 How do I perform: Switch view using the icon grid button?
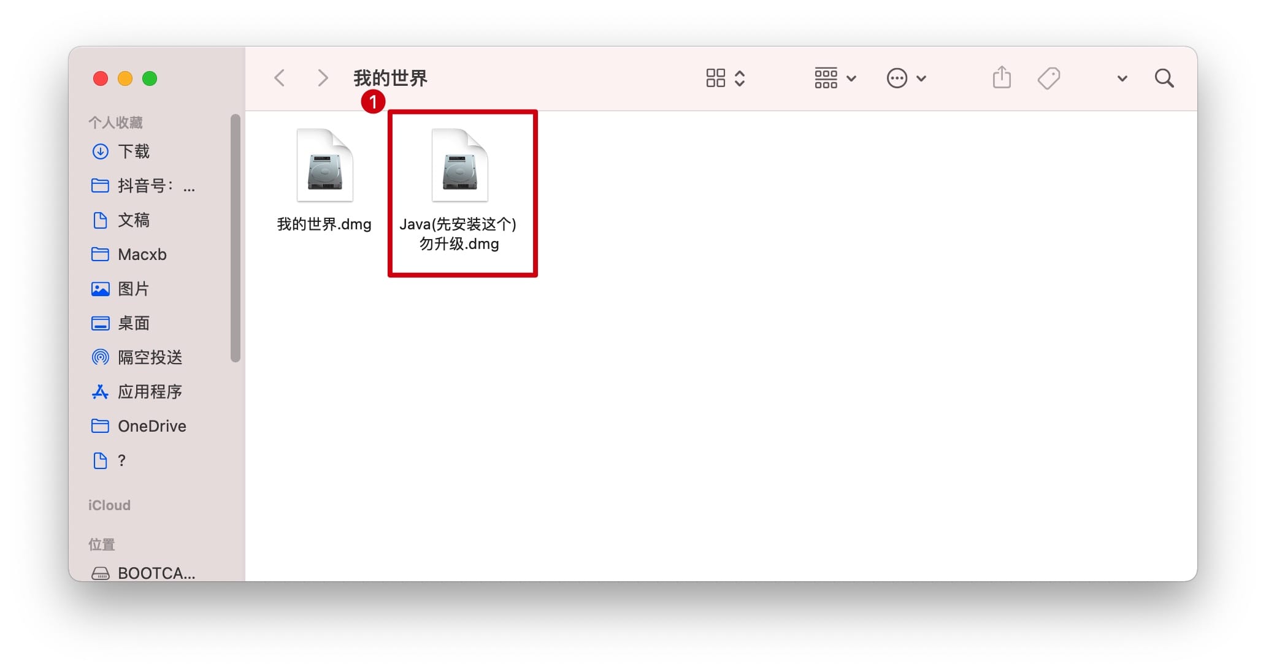(x=725, y=78)
